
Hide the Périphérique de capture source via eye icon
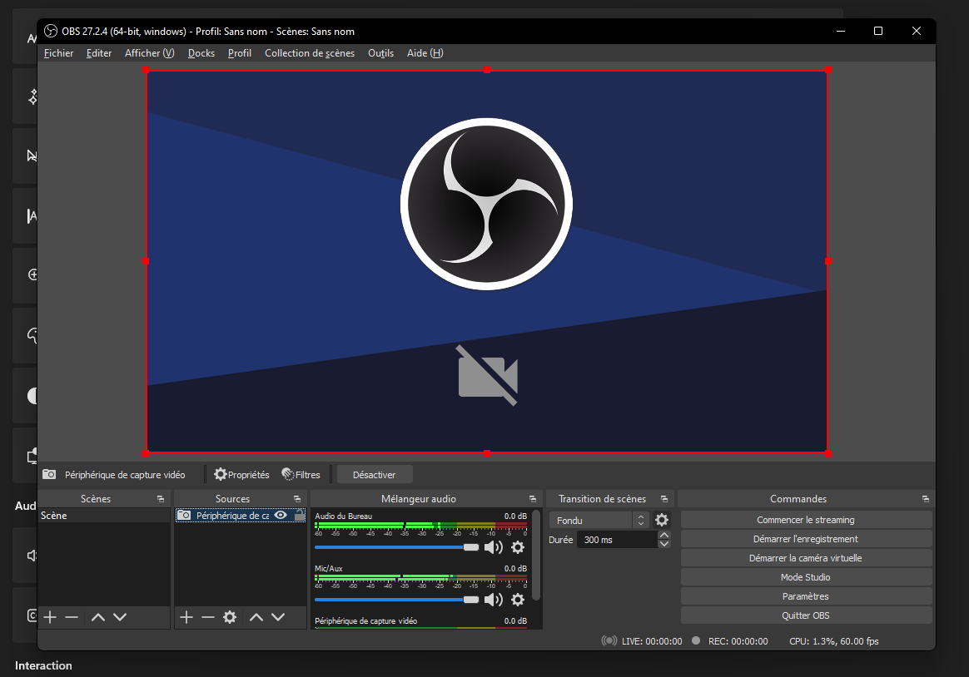(281, 516)
